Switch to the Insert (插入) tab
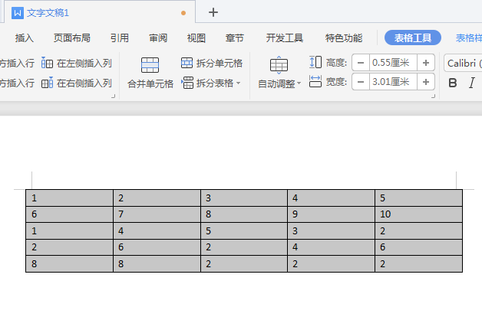Screen dimensions: 482x330 [25, 38]
